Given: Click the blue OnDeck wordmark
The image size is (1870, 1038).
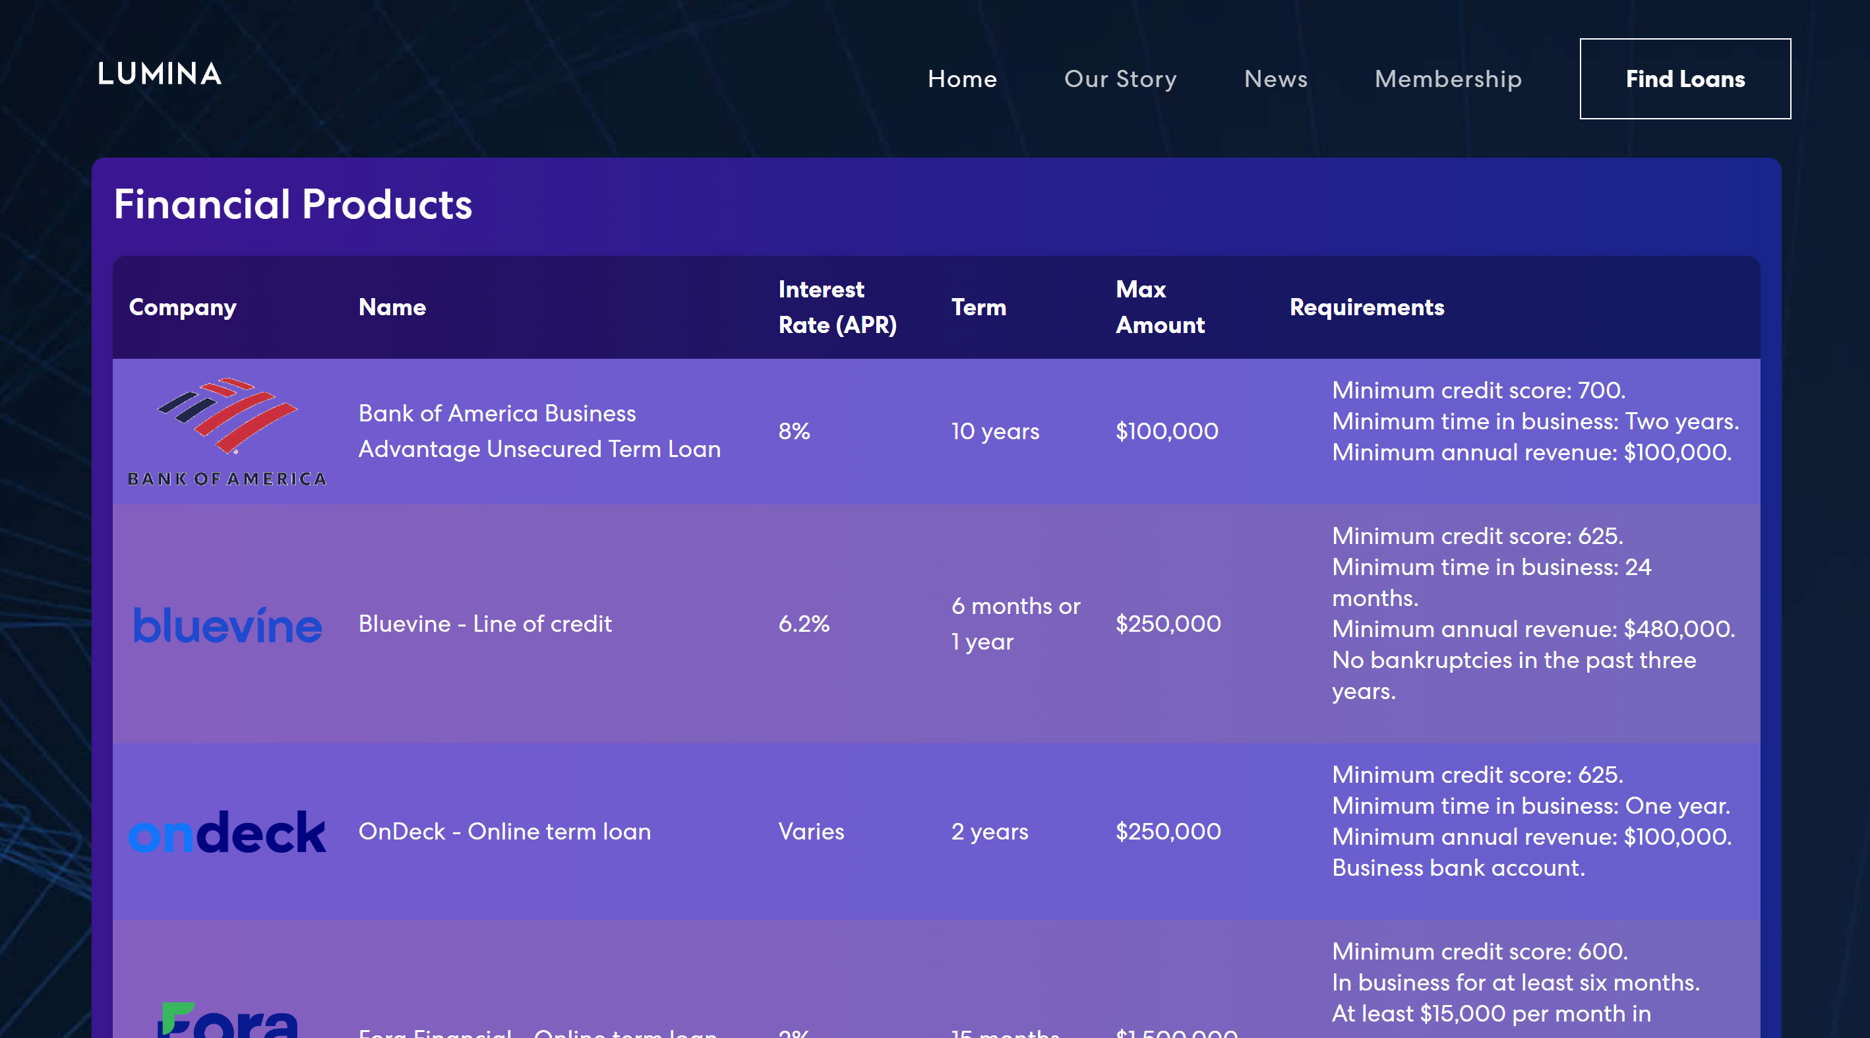Looking at the screenshot, I should tap(227, 832).
